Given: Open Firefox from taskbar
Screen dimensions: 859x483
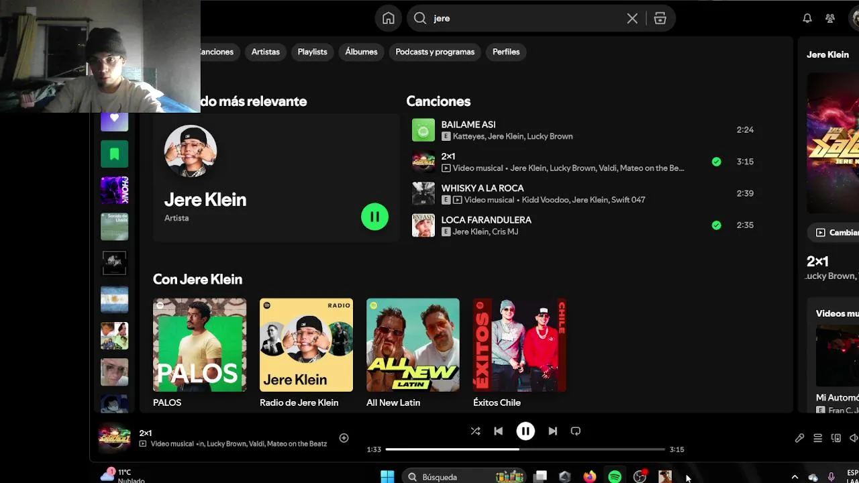Looking at the screenshot, I should pos(589,476).
